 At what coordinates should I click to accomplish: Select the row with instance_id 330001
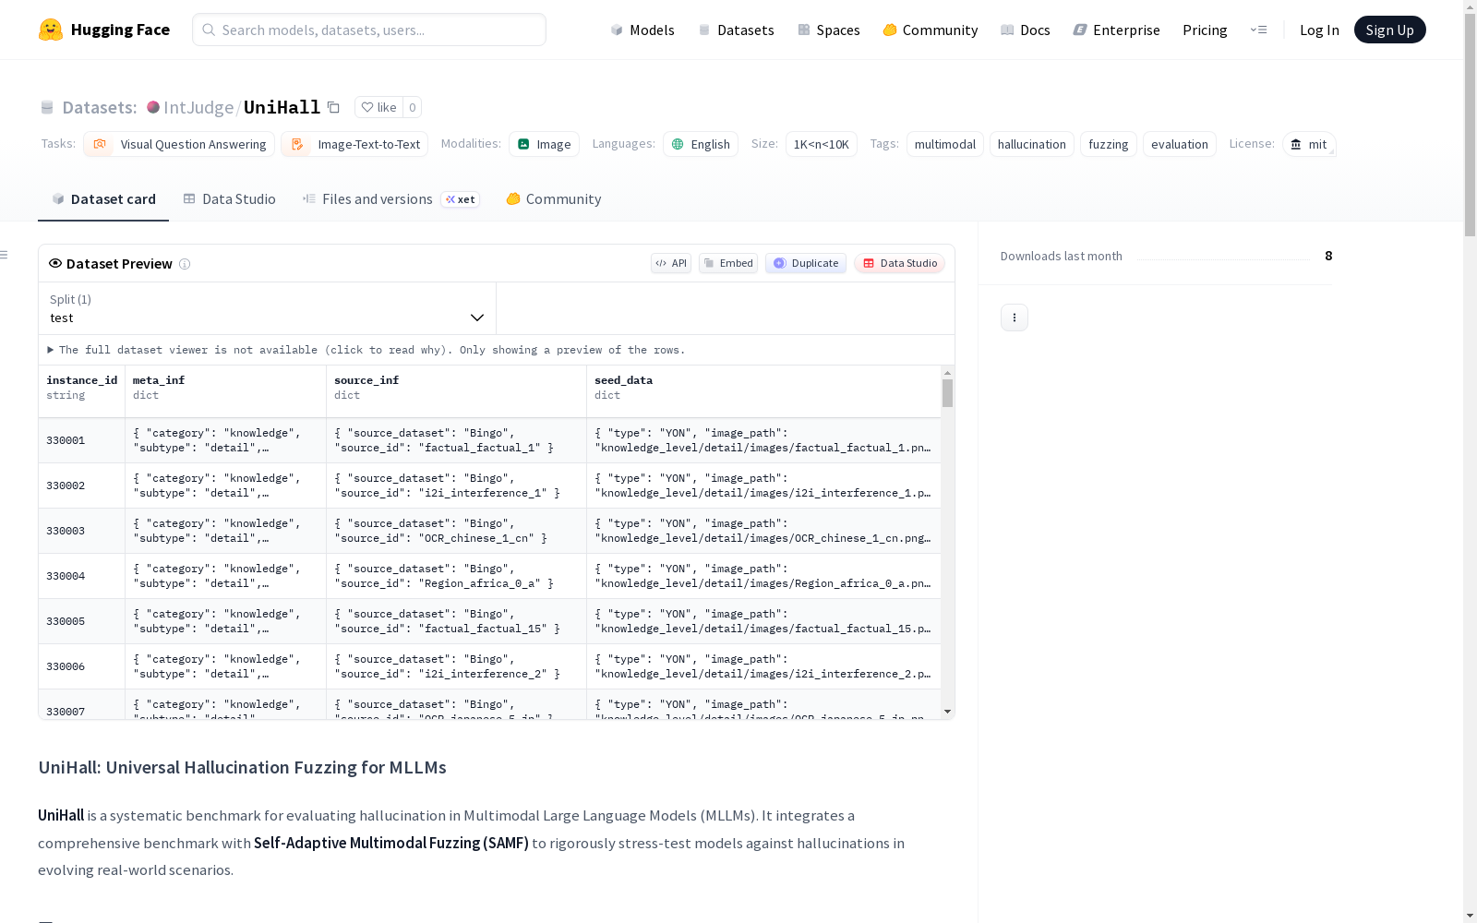489,440
